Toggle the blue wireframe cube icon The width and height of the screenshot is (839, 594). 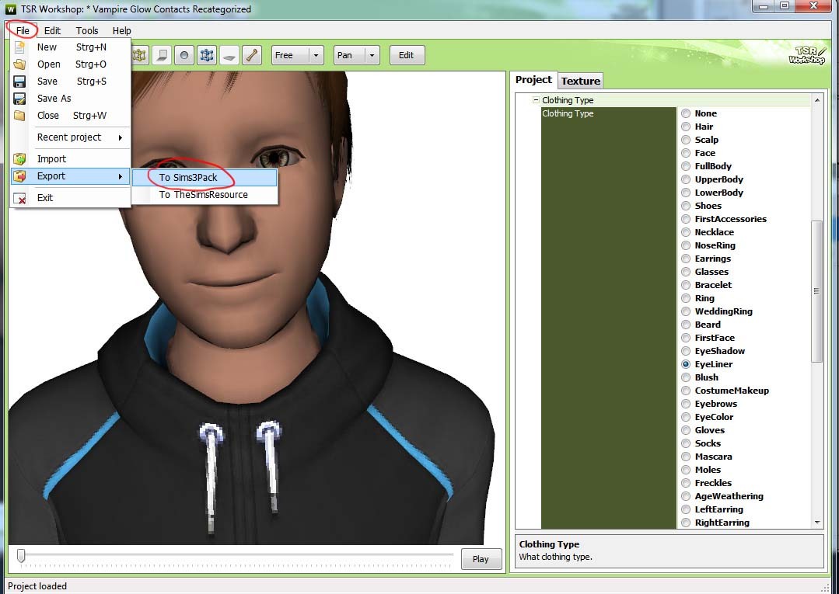pos(207,55)
